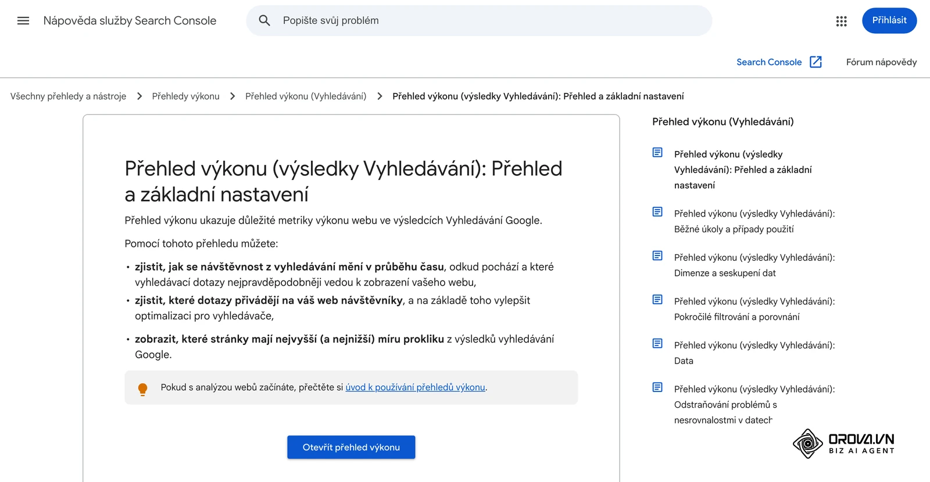
Task: Open sidebar article 'Přehled a základní nastavení'
Action: (743, 170)
